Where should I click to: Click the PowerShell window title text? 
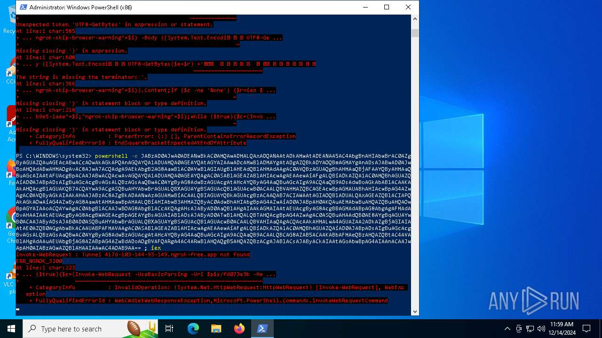coord(81,8)
